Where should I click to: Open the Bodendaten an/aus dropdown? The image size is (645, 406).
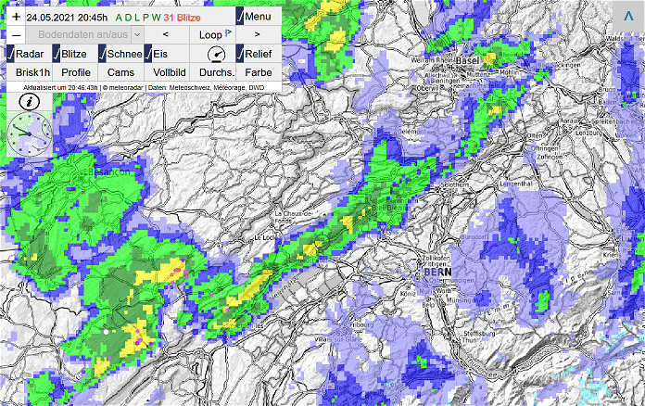click(84, 35)
